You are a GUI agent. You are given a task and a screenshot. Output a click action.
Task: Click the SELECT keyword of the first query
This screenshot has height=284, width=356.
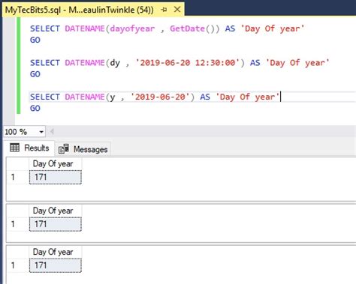point(45,28)
